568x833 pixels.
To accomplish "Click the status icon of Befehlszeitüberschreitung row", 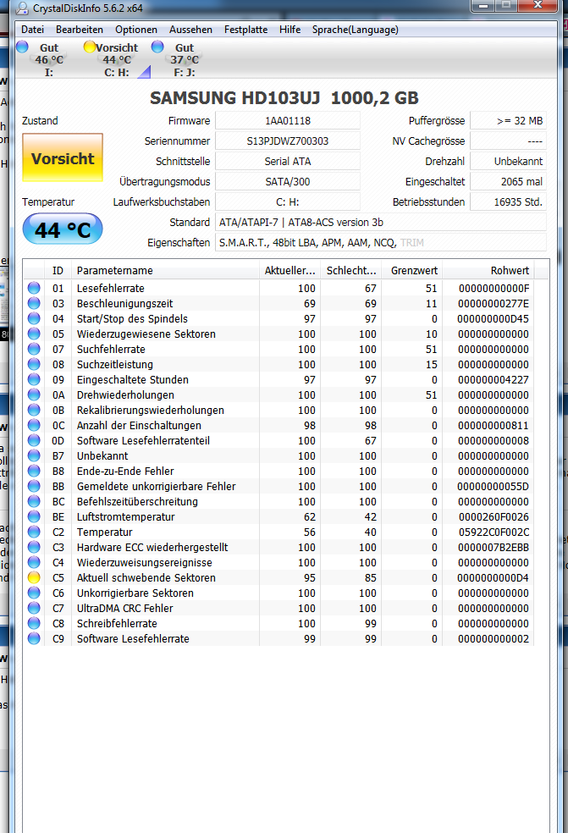I will pyautogui.click(x=34, y=501).
